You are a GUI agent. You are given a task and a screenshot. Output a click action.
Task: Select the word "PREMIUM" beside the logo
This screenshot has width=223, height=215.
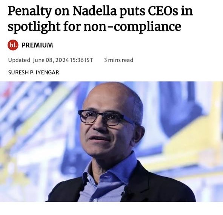coord(37,45)
